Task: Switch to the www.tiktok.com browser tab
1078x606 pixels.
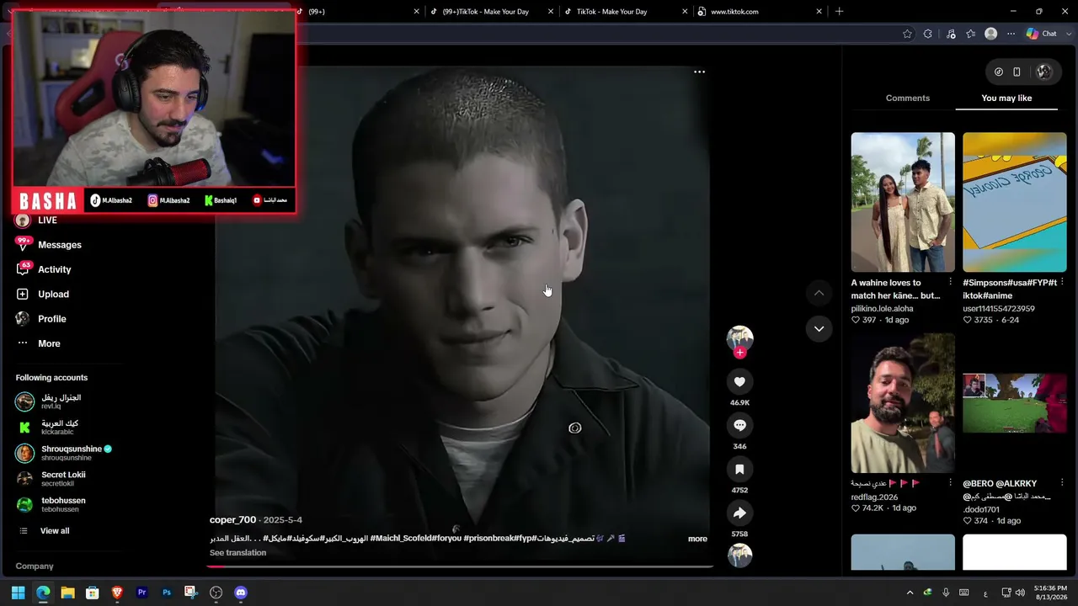Action: pyautogui.click(x=758, y=12)
